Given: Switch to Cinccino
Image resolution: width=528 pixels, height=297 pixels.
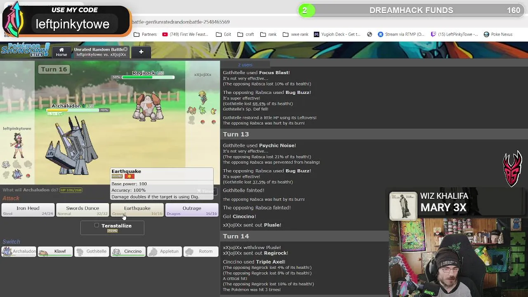Looking at the screenshot, I should [128, 251].
